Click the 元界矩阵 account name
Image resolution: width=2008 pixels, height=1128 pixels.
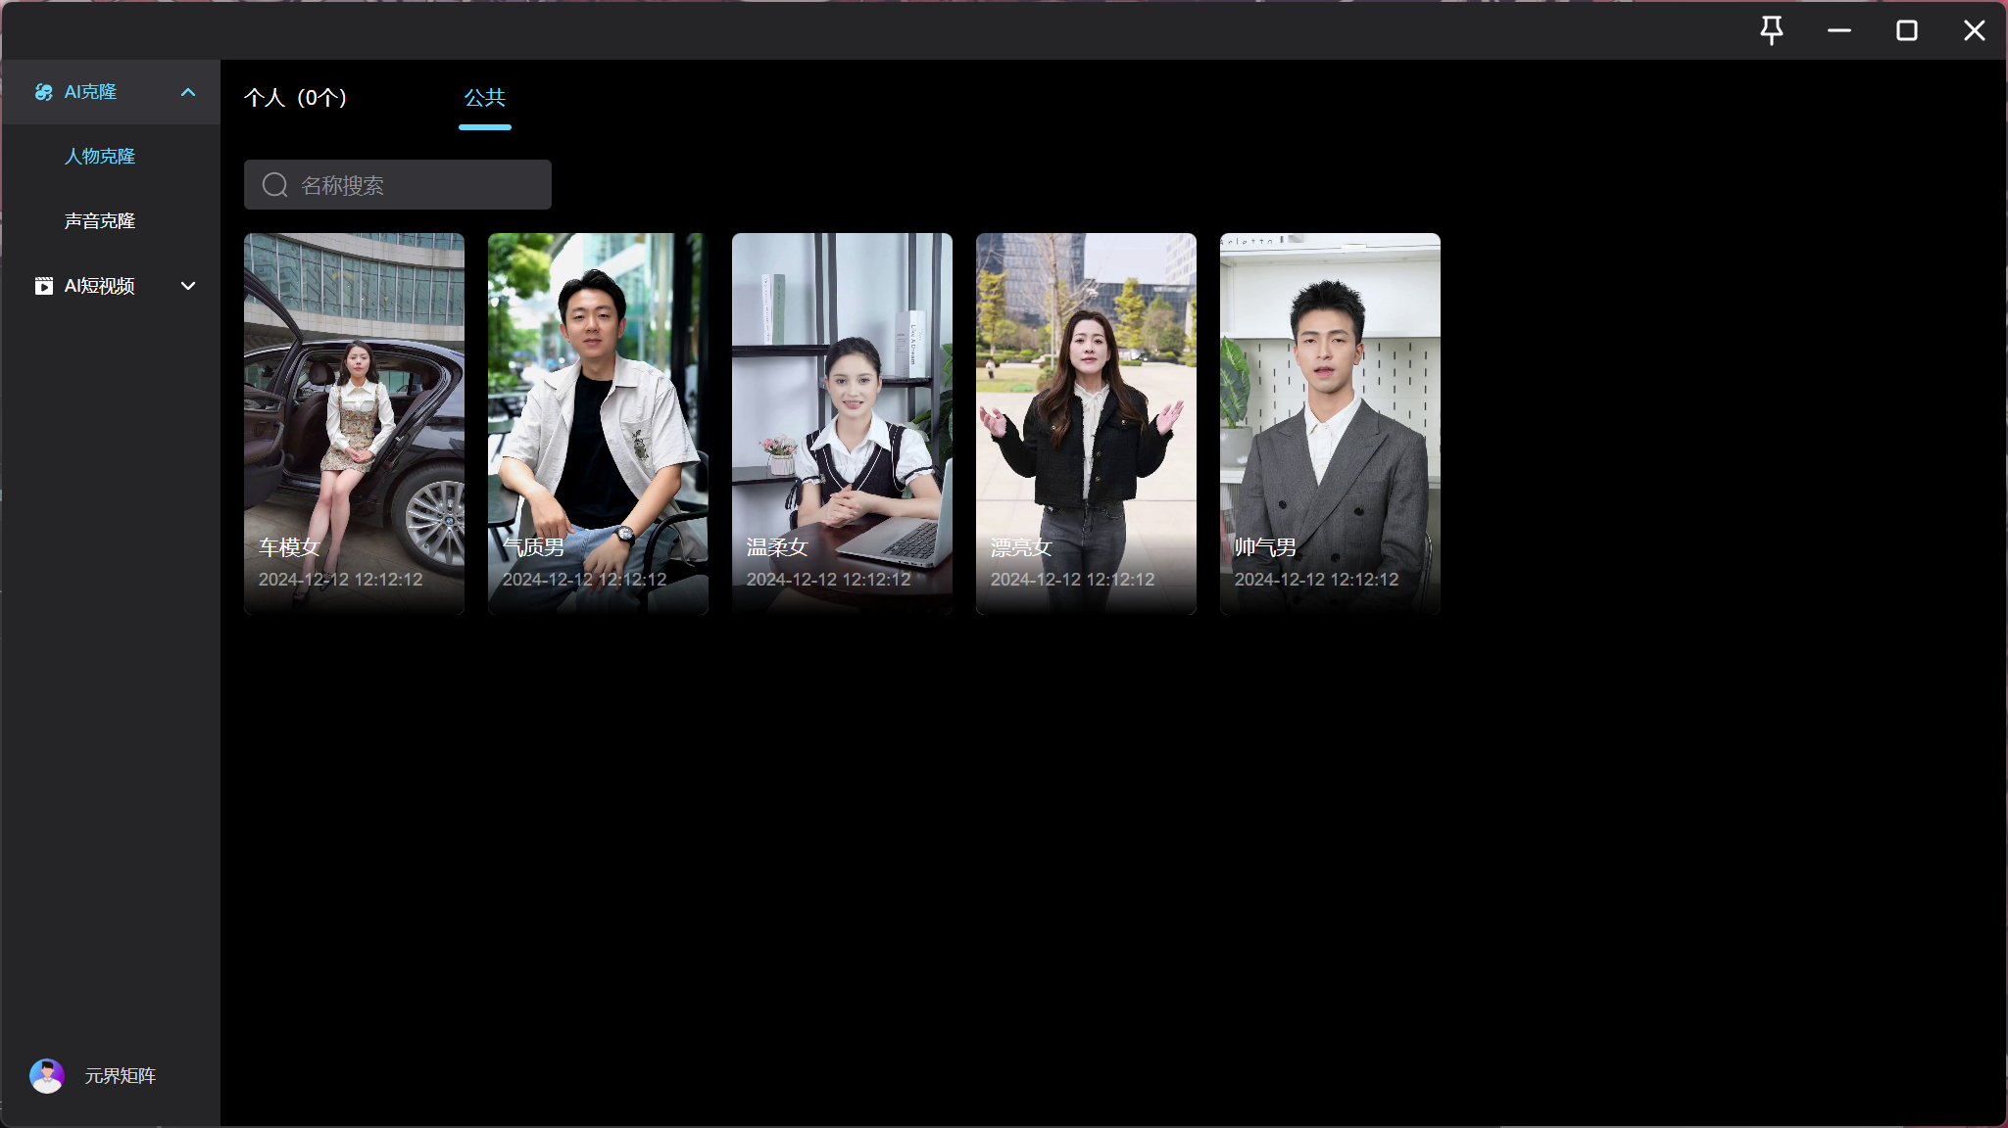coord(121,1075)
